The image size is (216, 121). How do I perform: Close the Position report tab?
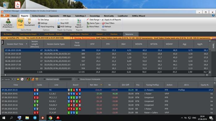pos(120,34)
